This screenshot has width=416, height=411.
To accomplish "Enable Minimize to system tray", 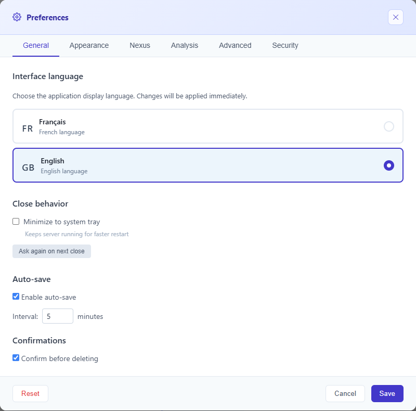I will coord(16,221).
